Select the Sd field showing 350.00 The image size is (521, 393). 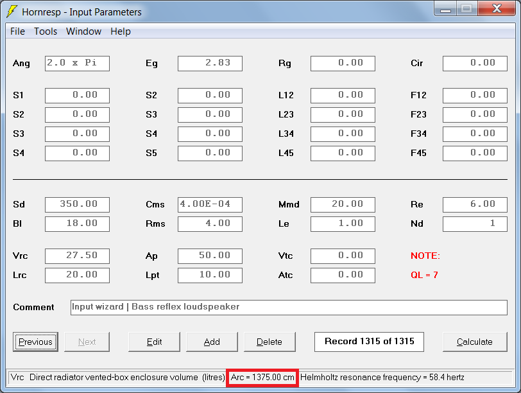click(x=77, y=205)
